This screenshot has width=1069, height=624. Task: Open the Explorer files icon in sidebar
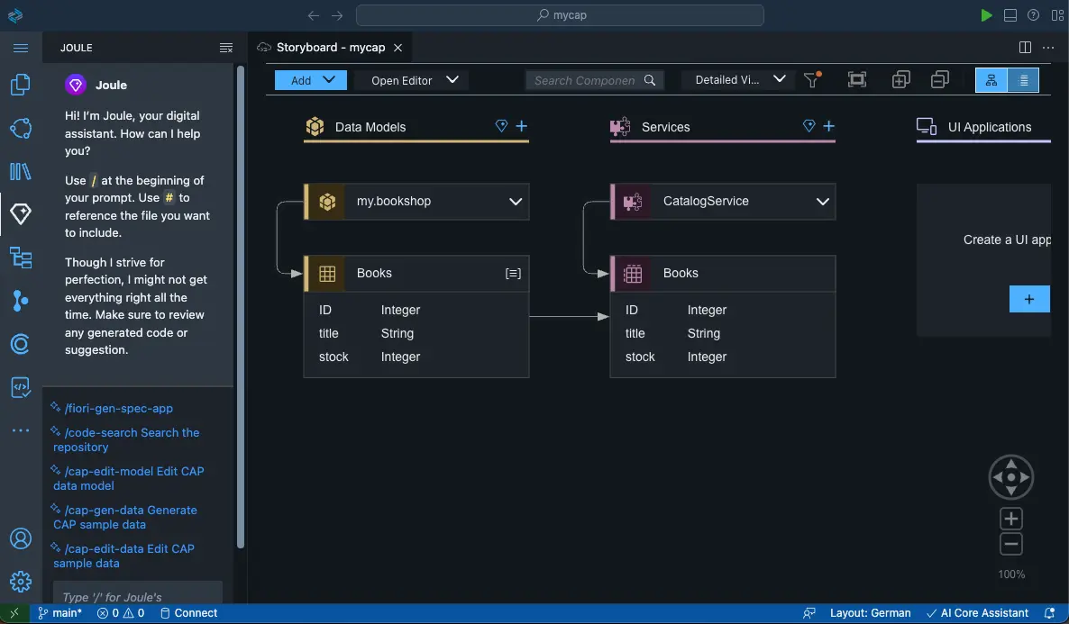tap(21, 85)
